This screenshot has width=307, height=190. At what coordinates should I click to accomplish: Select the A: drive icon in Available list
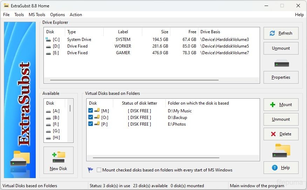[x=48, y=111]
